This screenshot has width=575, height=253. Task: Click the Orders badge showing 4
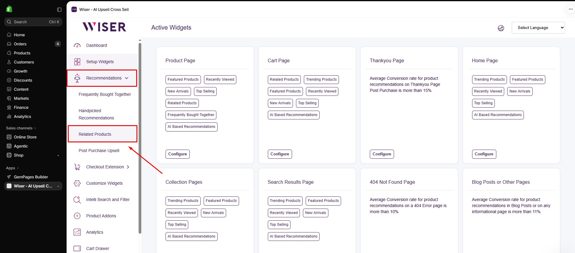[57, 44]
